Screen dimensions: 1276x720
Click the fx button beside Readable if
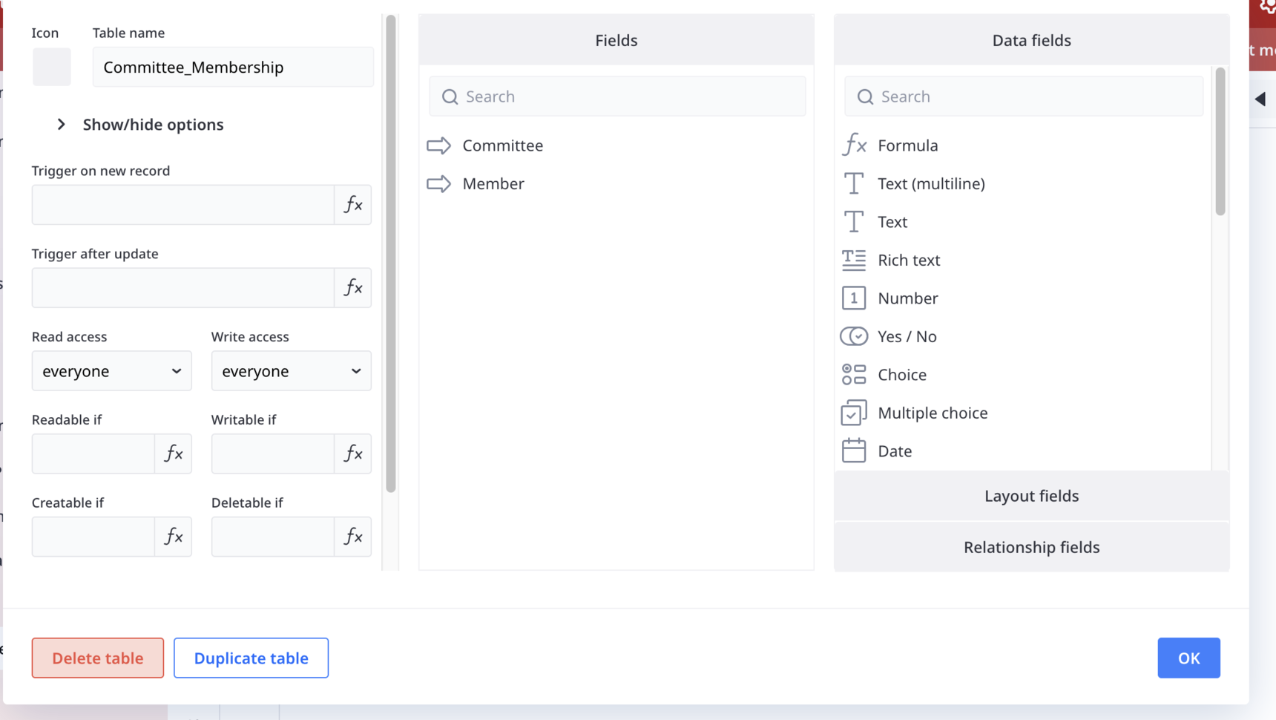(173, 454)
